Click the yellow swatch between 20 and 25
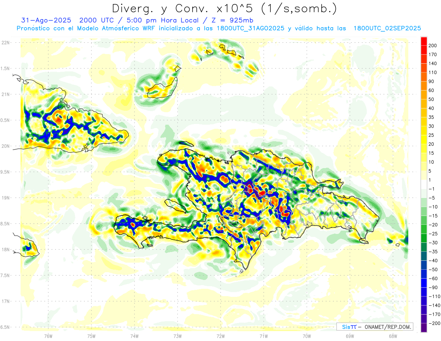Image resolution: width=441 pixels, height=341 pixels. coord(424,139)
